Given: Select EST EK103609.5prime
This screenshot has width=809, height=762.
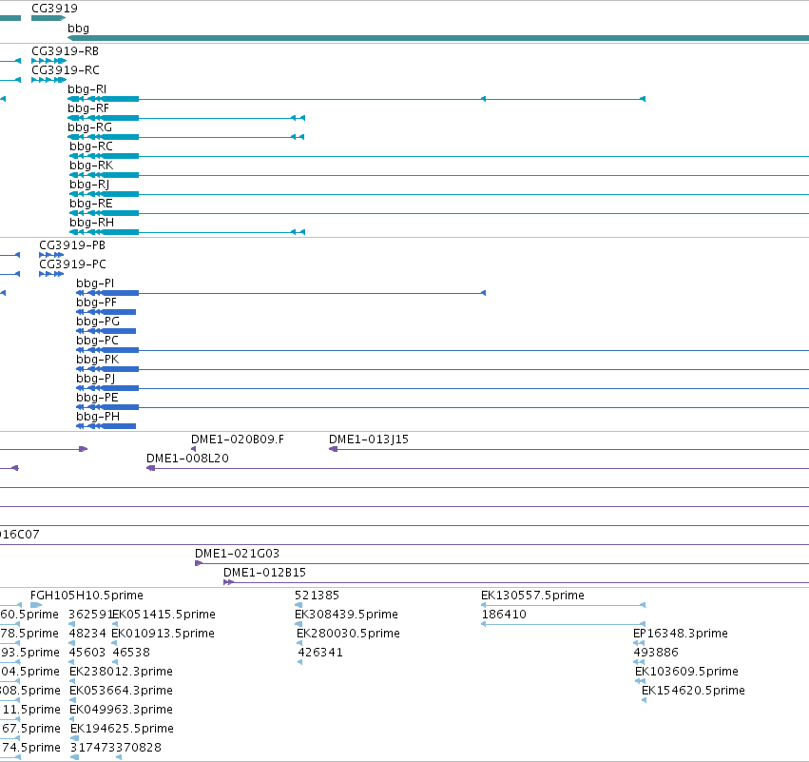Looking at the screenshot, I should click(686, 672).
